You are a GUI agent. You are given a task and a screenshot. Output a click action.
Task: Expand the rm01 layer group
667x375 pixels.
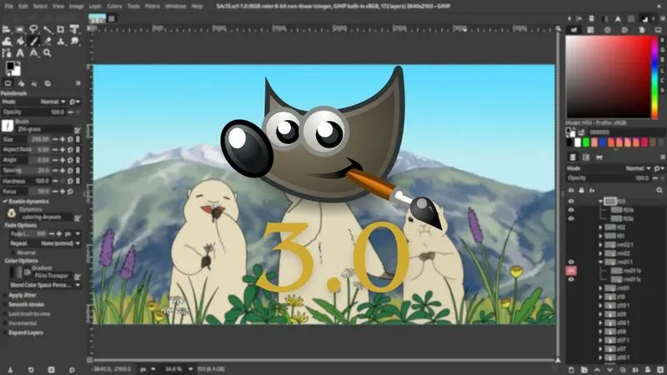[x=600, y=288]
